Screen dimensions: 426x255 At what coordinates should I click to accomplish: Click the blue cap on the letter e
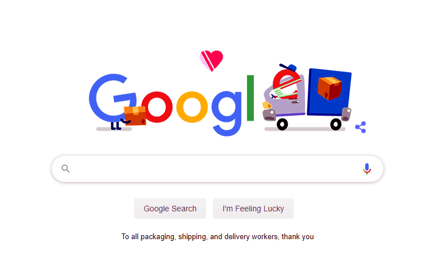[289, 67]
